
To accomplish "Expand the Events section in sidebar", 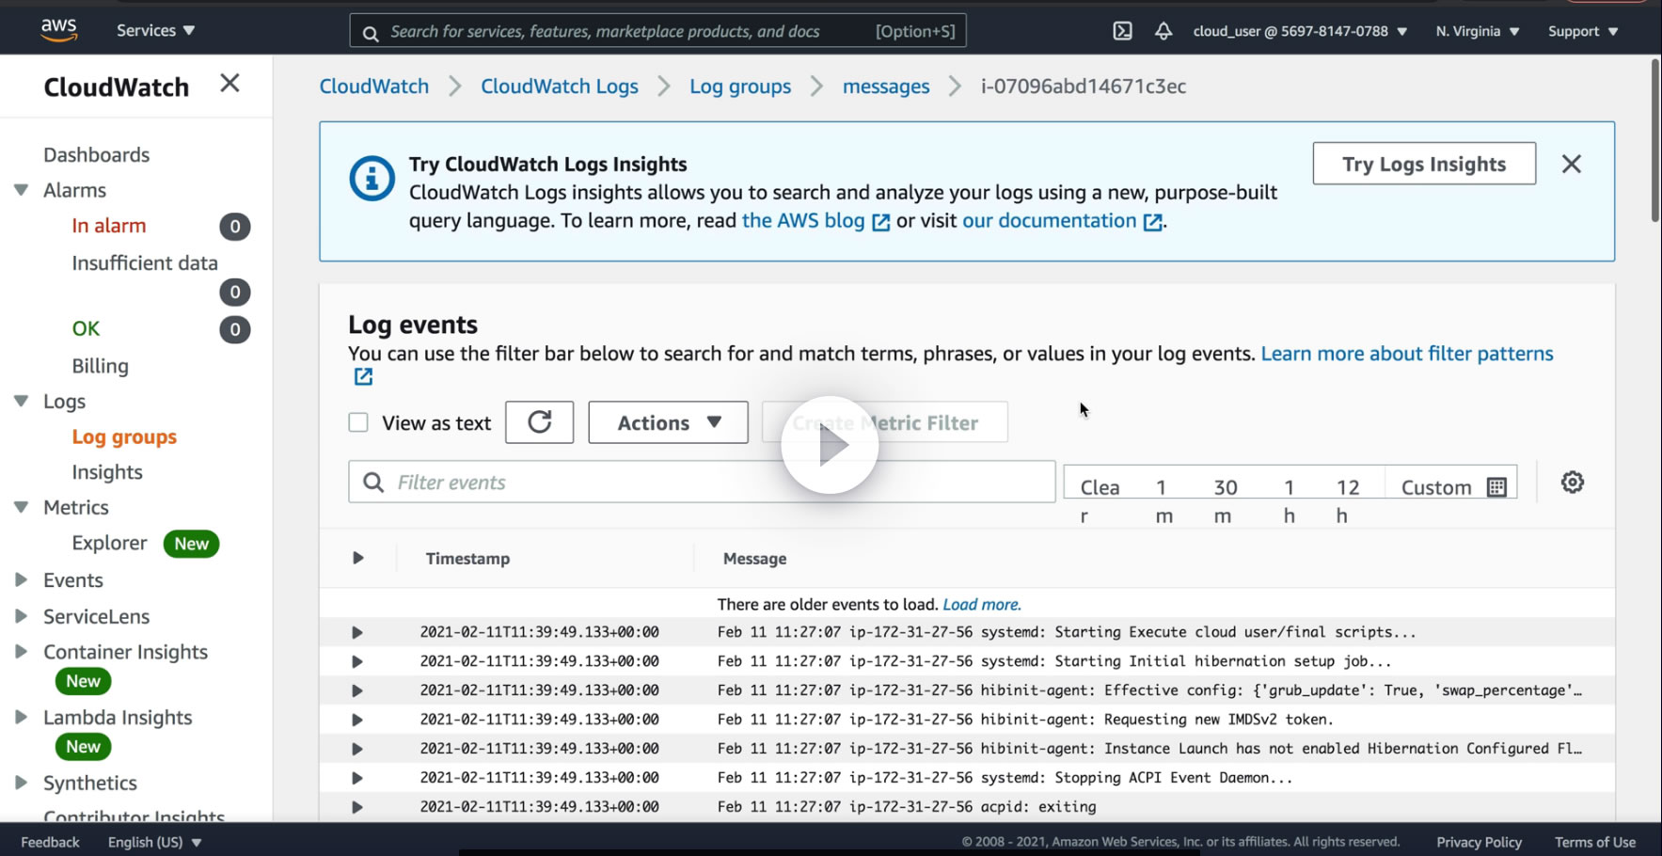I will 21,580.
